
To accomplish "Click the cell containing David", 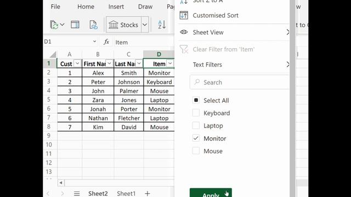I will [x=128, y=127].
